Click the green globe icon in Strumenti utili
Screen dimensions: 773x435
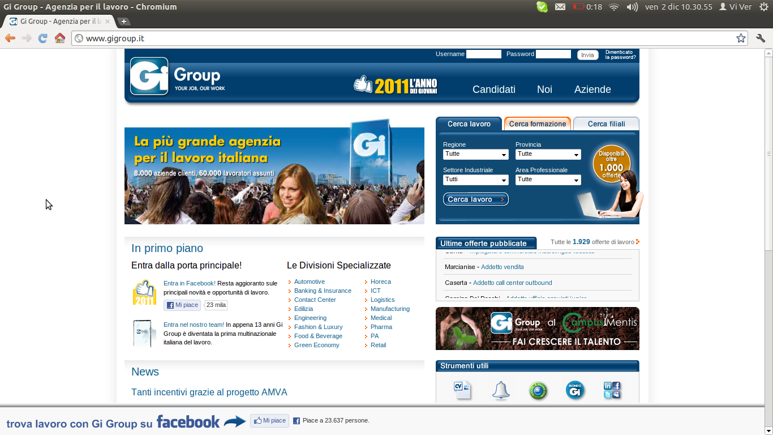(x=538, y=390)
